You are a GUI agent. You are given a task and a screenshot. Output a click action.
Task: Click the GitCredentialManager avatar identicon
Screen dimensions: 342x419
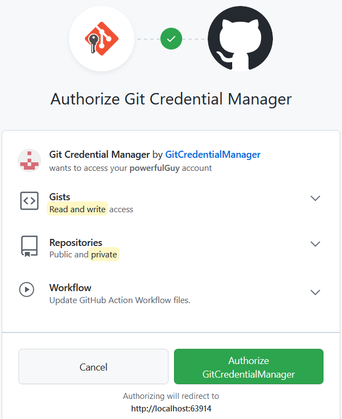29,161
